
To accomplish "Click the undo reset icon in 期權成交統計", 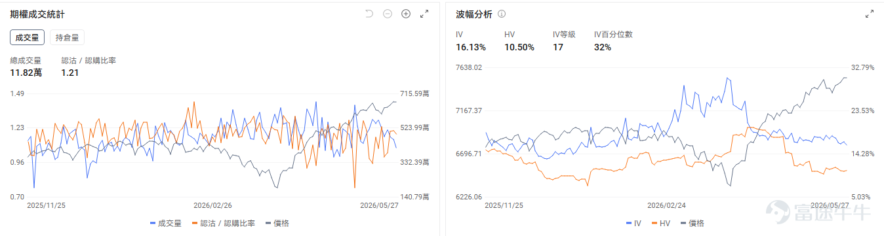I will pos(369,14).
